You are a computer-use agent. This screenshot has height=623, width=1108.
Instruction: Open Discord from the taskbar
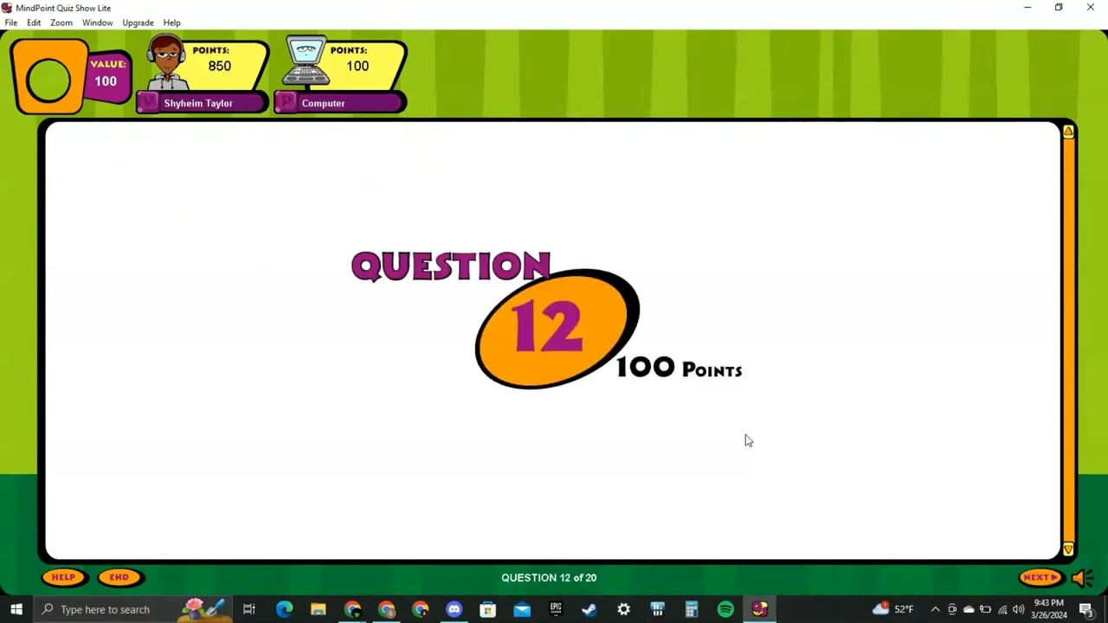pyautogui.click(x=454, y=609)
